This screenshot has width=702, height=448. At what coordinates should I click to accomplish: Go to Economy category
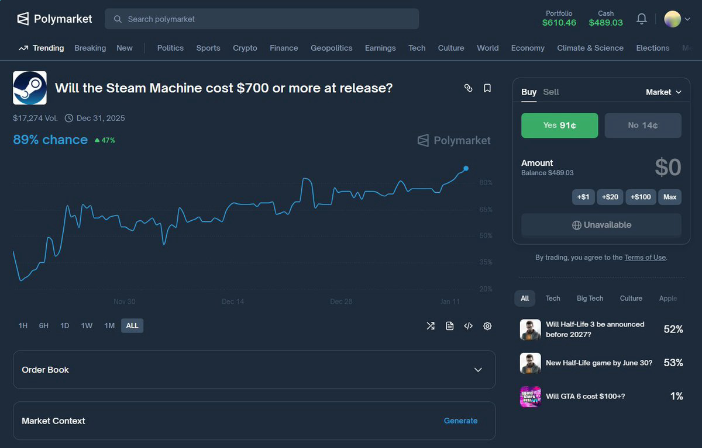coord(528,48)
